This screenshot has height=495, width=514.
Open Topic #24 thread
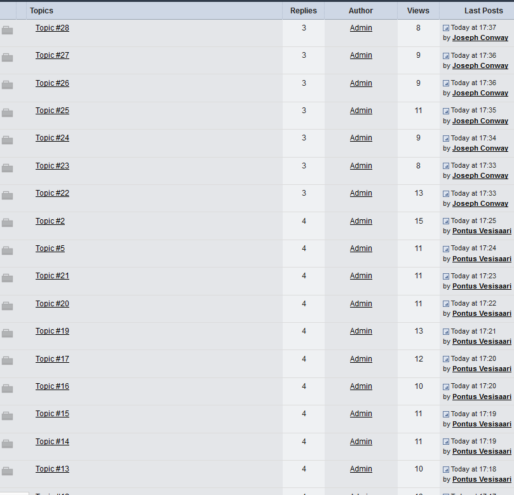click(x=53, y=138)
